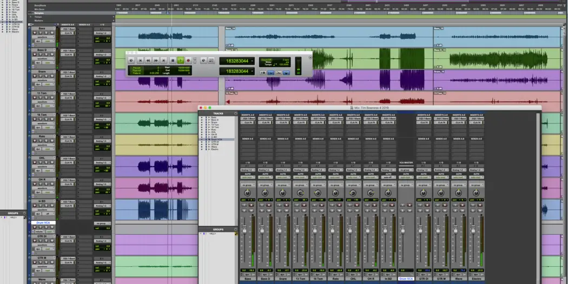This screenshot has width=568, height=284.
Task: Click the Rewind button in the transport
Action: (x=148, y=61)
